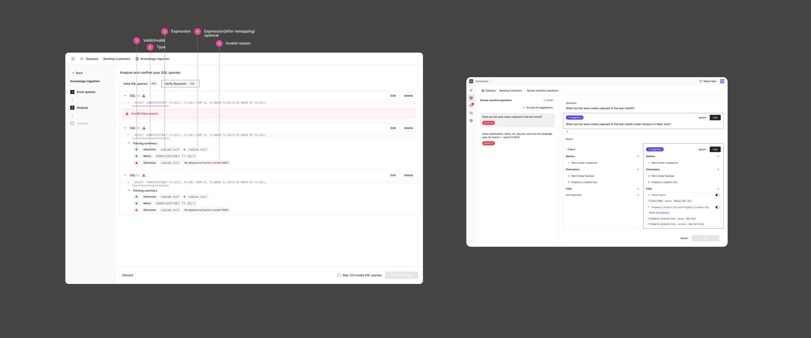The image size is (811, 338).
Task: Open the inbox icon with notification badge
Action: (x=471, y=106)
